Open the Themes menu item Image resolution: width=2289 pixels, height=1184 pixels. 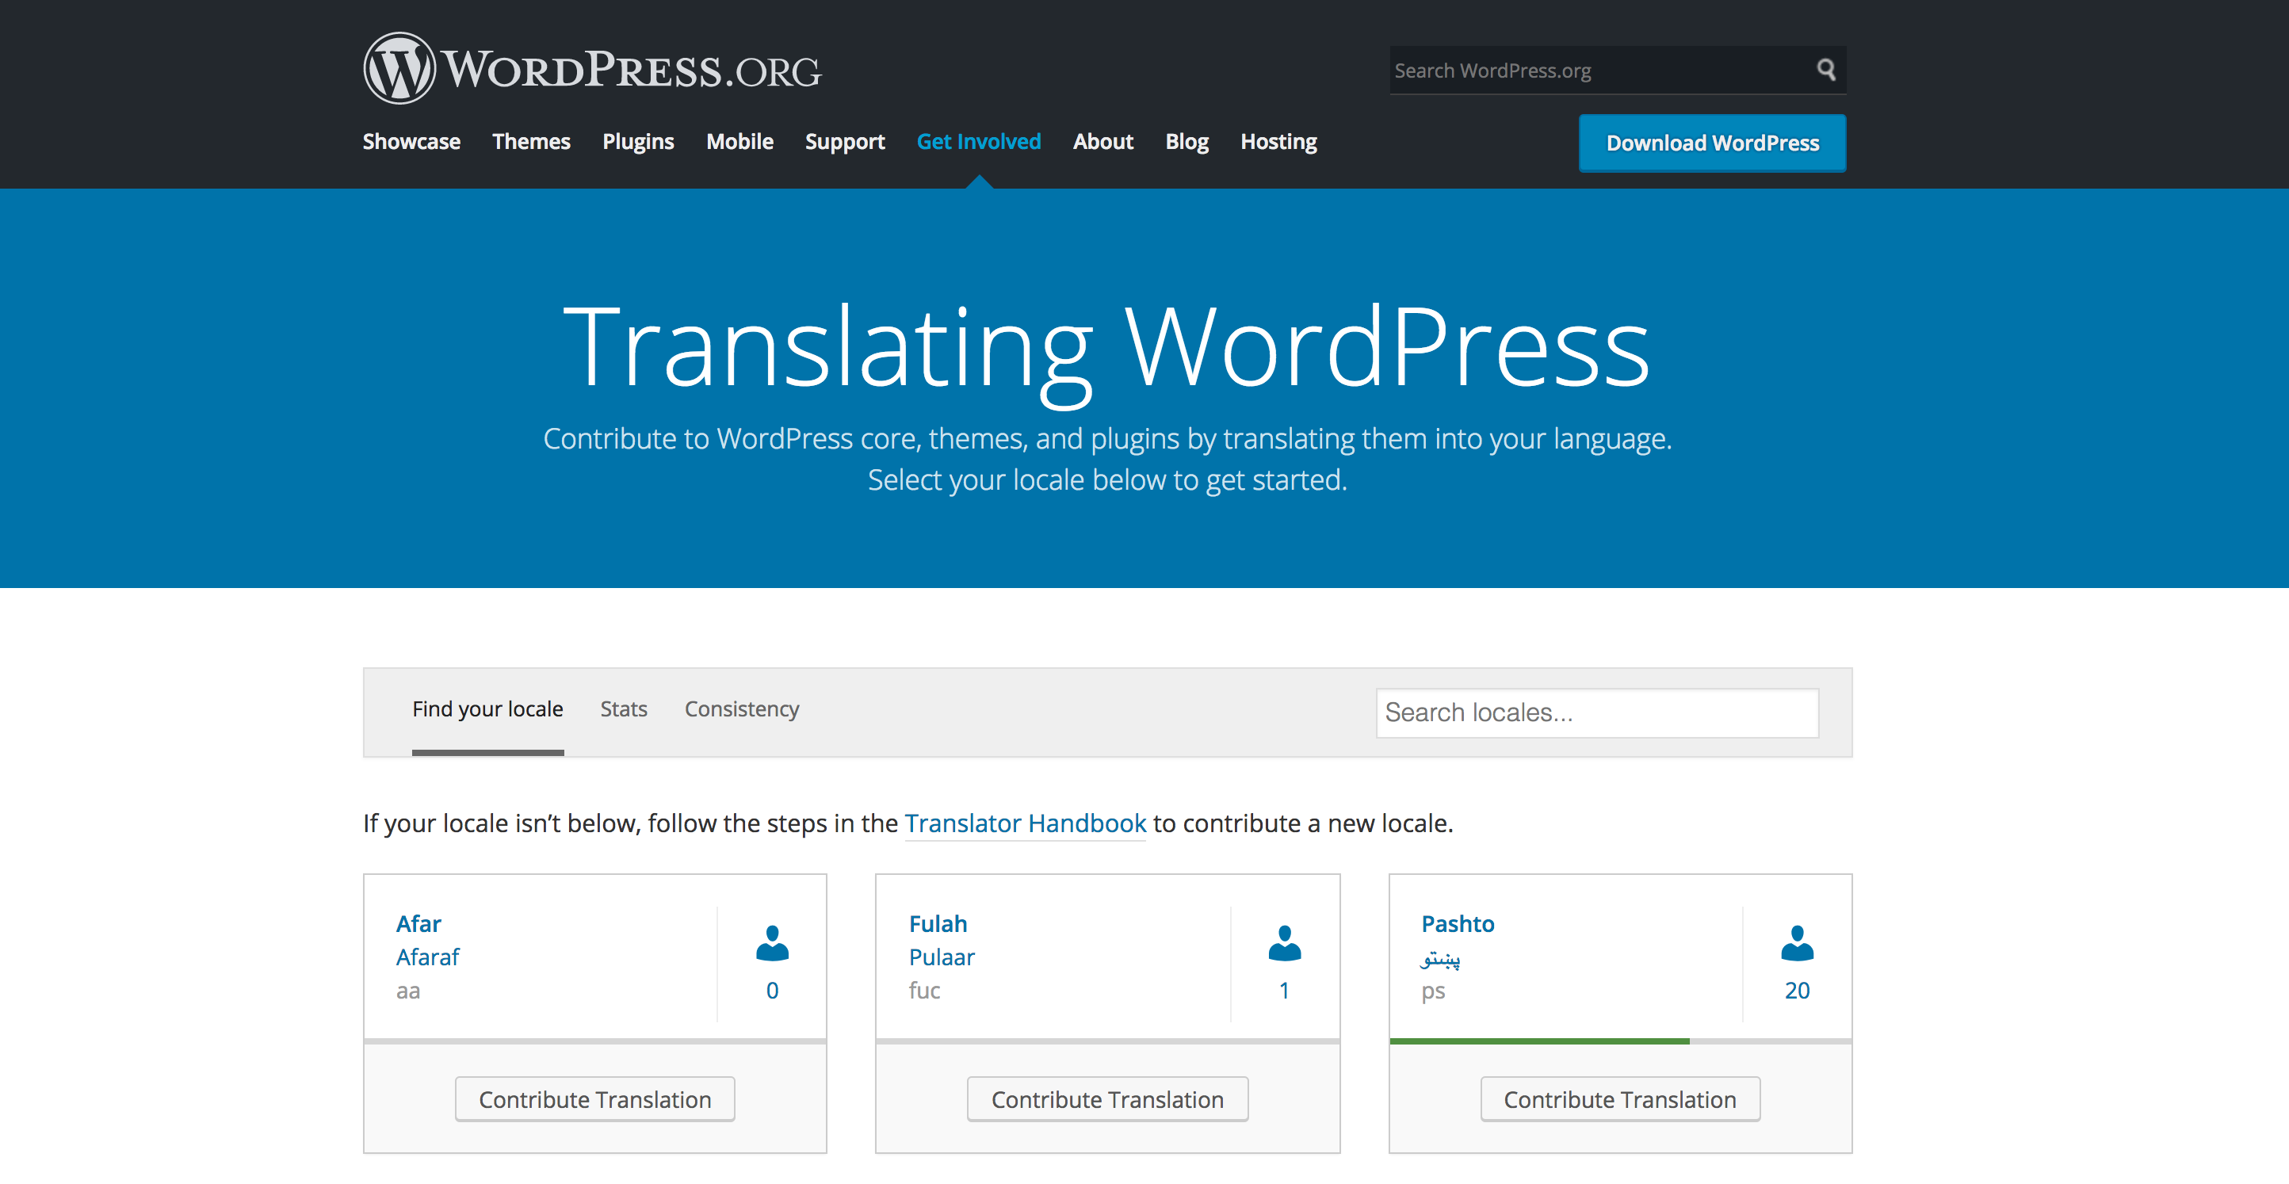pyautogui.click(x=531, y=141)
